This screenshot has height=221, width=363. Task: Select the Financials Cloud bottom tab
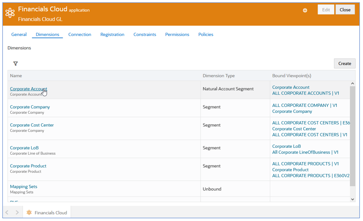click(47, 212)
